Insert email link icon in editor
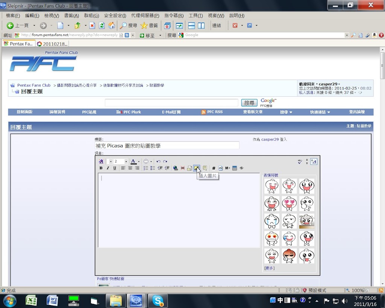Viewport: 385px width, 308px height. click(x=189, y=168)
